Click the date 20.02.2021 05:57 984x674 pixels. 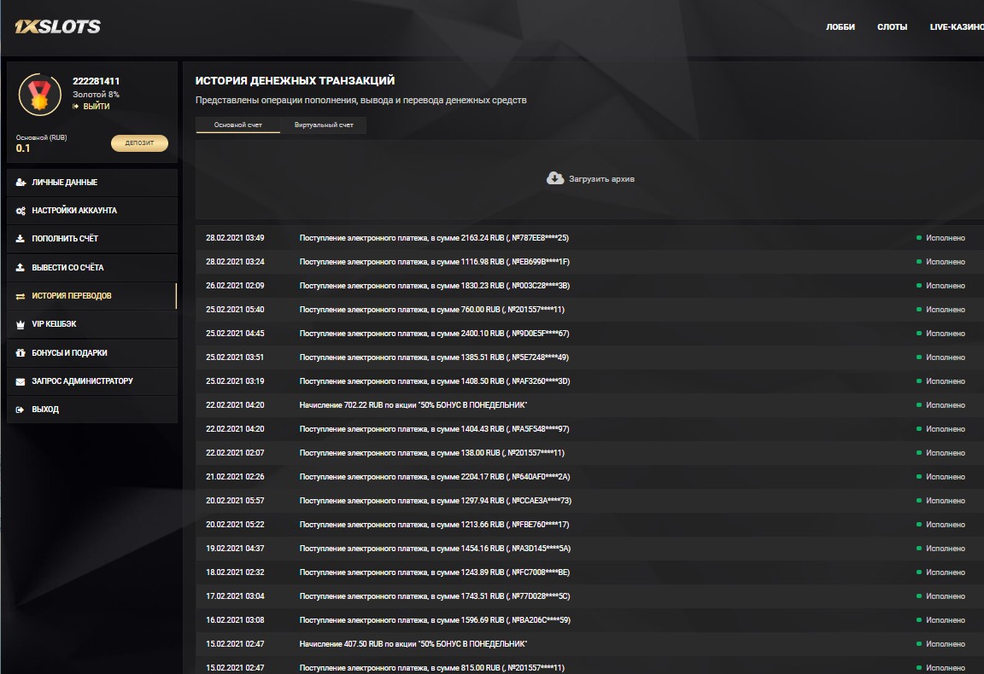(235, 500)
